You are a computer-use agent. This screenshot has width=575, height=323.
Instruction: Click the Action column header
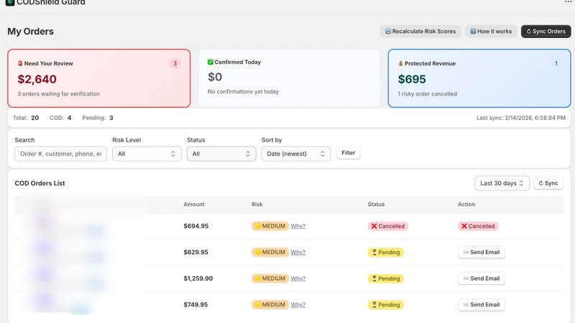point(466,205)
